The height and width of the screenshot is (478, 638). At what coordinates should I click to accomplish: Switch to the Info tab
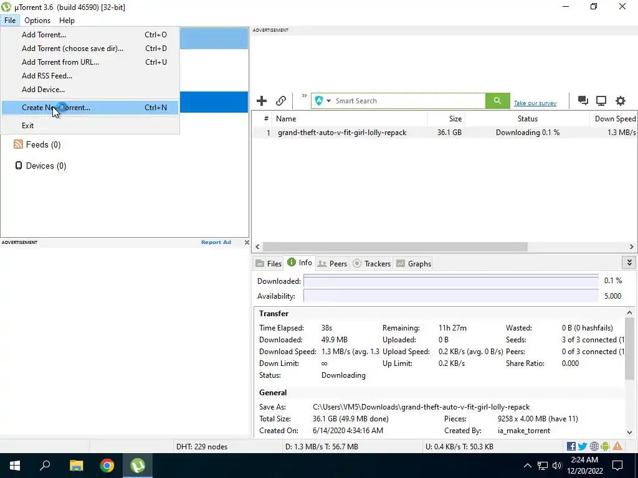pyautogui.click(x=300, y=263)
